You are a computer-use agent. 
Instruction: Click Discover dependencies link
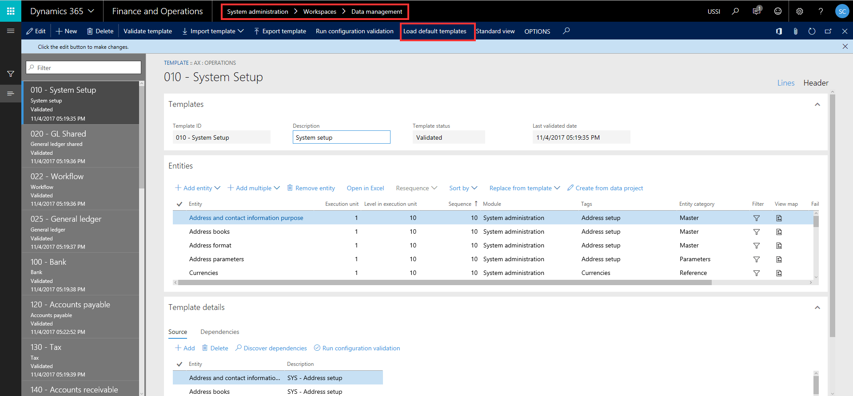271,348
